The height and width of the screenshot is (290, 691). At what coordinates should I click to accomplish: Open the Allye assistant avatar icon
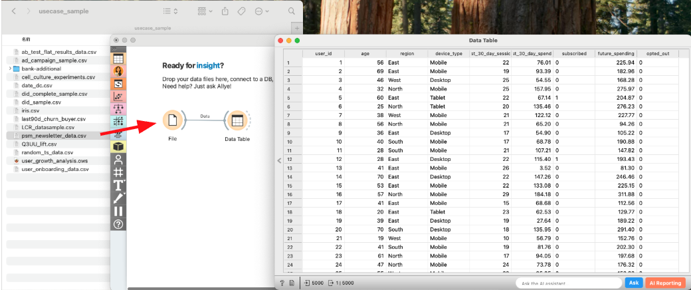[x=118, y=71]
